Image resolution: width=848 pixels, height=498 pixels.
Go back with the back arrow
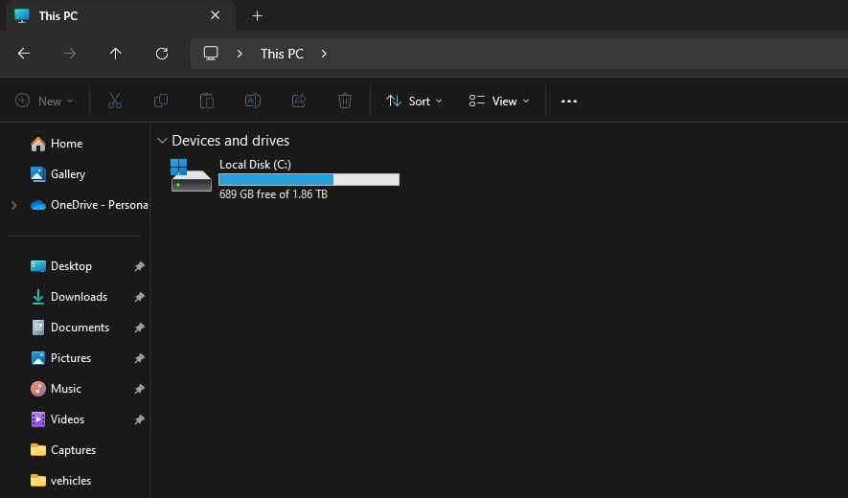pos(24,54)
